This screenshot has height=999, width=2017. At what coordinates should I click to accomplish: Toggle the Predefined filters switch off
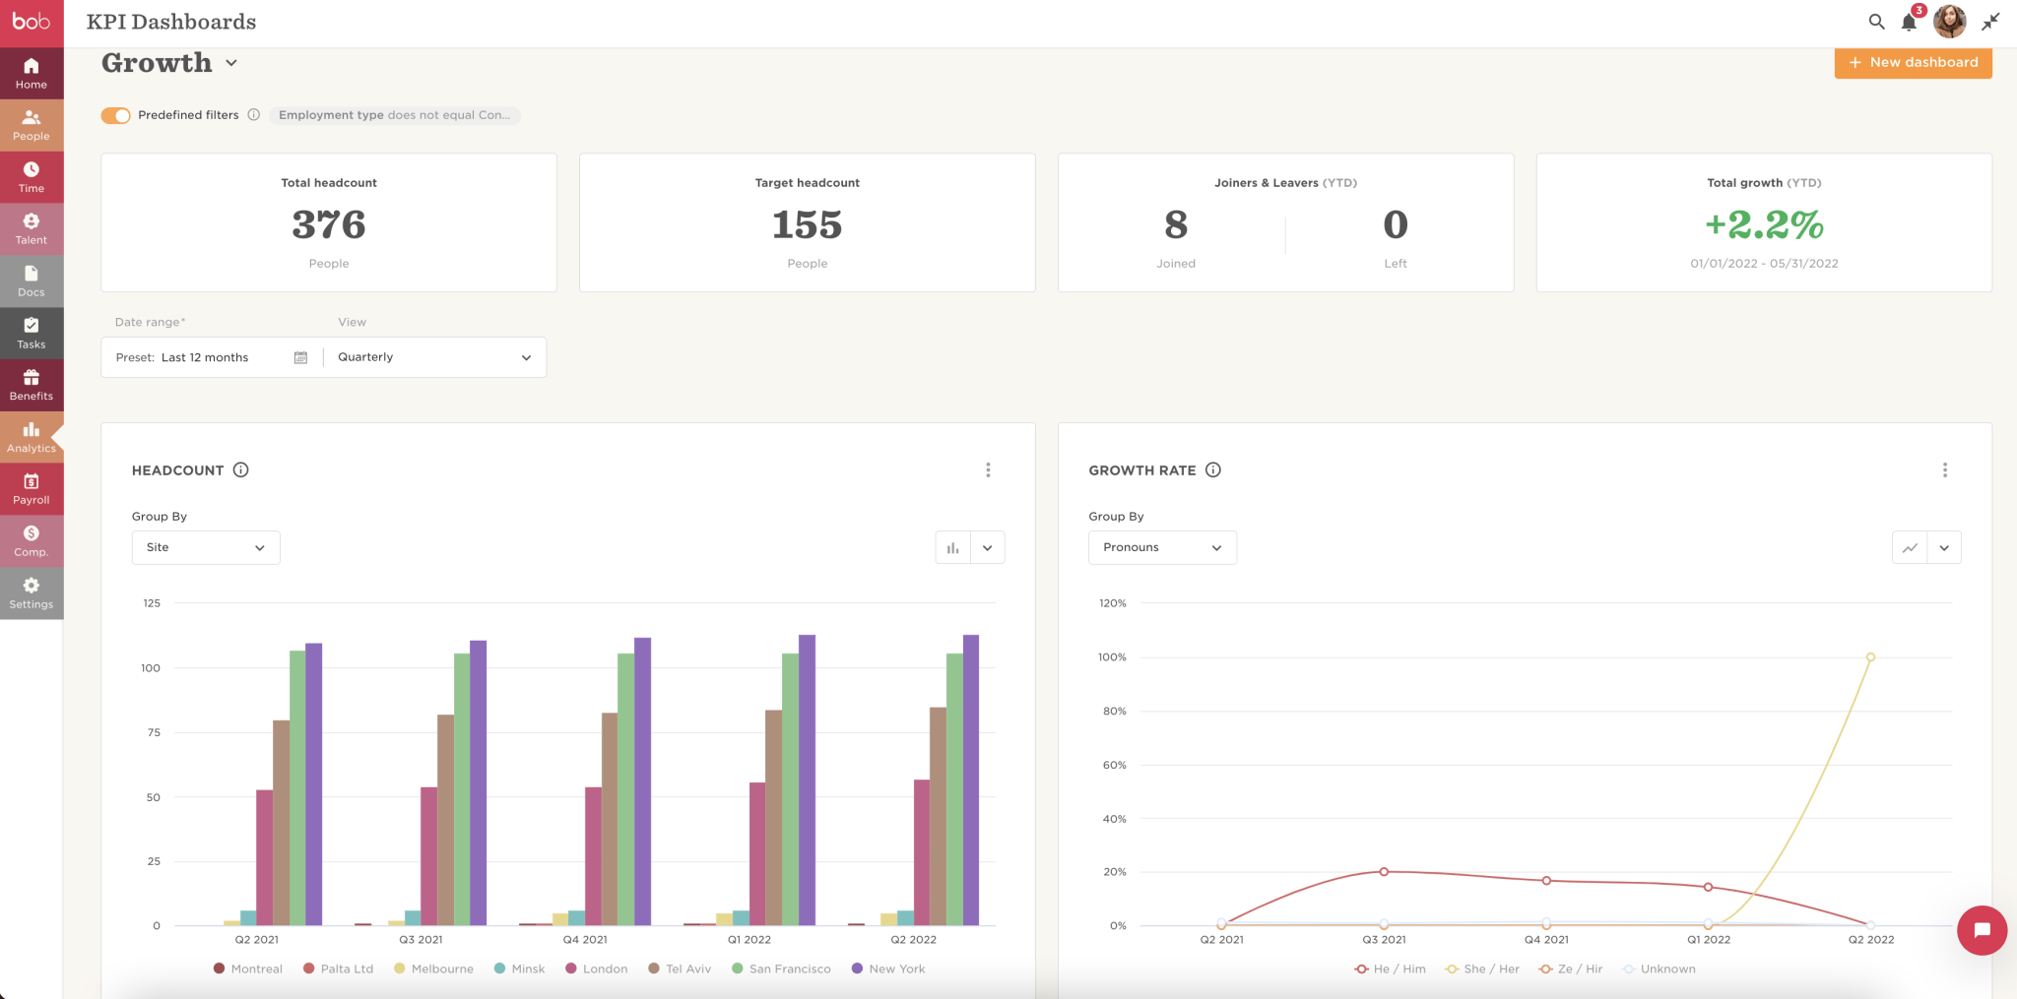coord(115,115)
